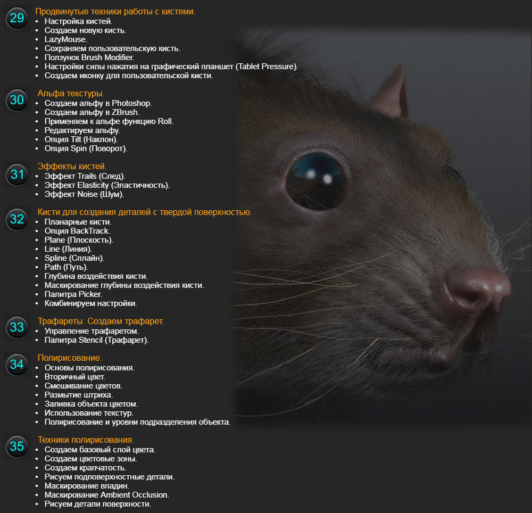Open the 'Альфа текстуры' section heading
The width and height of the screenshot is (532, 513).
click(71, 94)
